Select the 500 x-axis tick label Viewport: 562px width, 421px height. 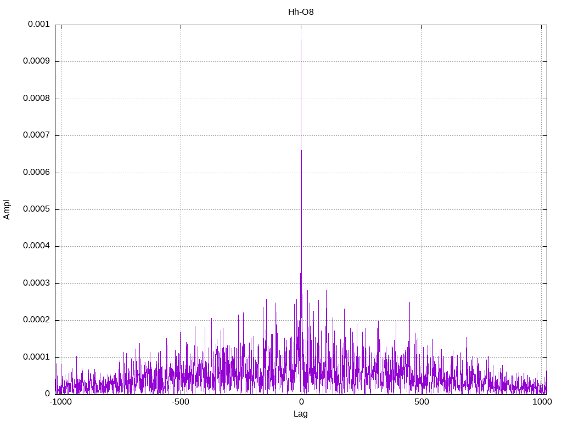click(x=421, y=402)
